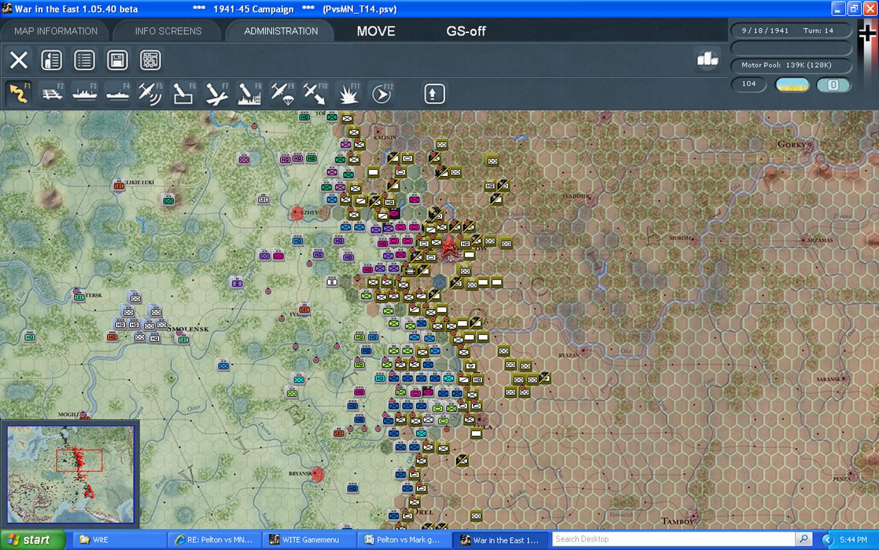This screenshot has width=879, height=550.
Task: Select the F5 air recon icon
Action: (150, 94)
